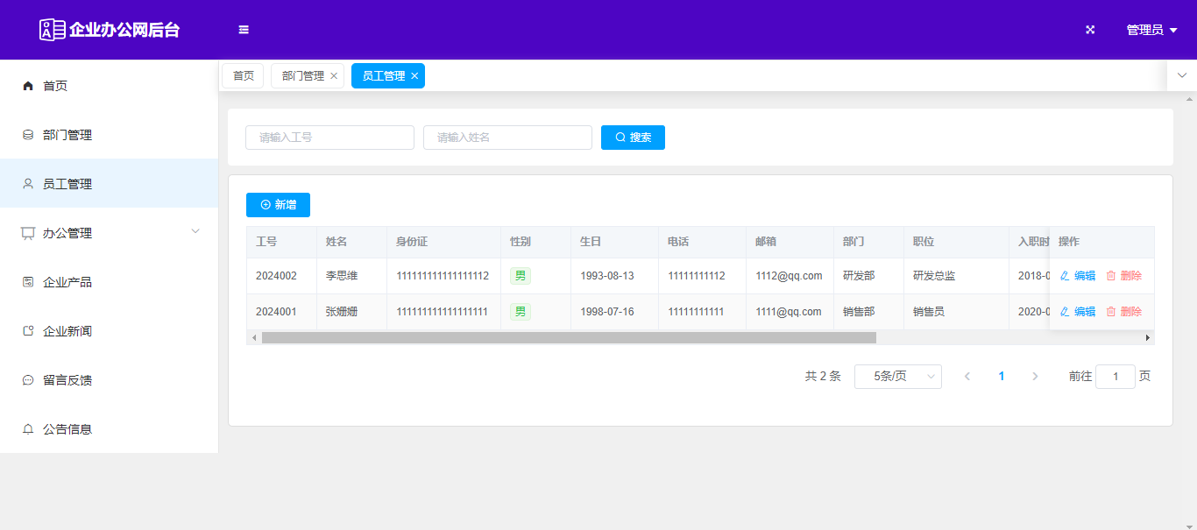Open the tabs options chevron dropdown
The height and width of the screenshot is (530, 1197).
pos(1181,75)
